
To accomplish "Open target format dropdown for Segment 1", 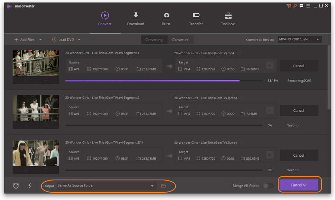I will click(270, 65).
